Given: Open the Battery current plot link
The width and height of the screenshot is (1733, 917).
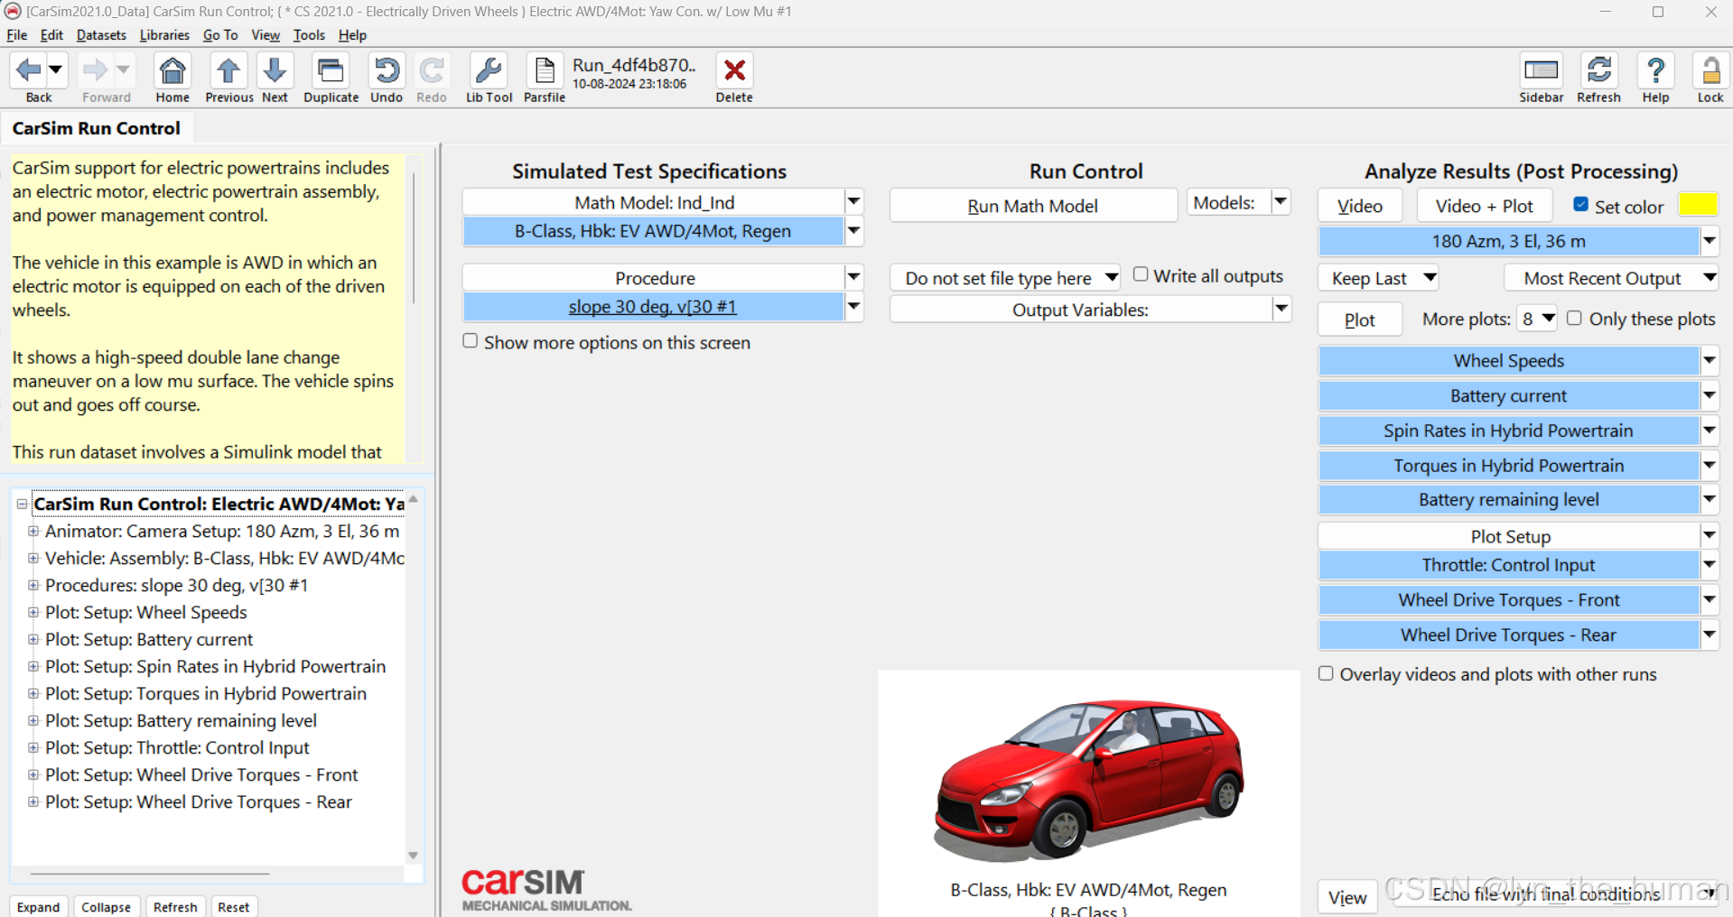Looking at the screenshot, I should click(1508, 395).
